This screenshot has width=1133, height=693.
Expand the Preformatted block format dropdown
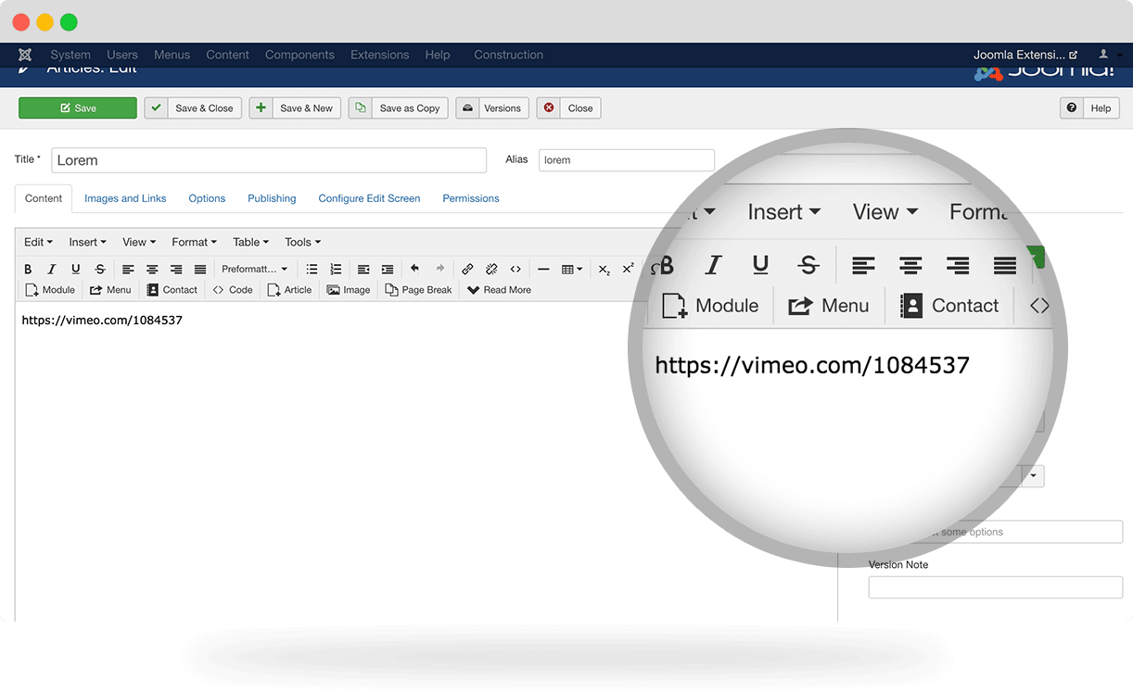click(255, 270)
